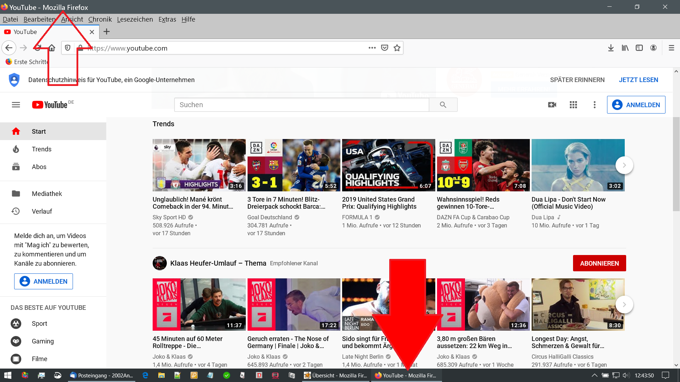
Task: Select Trends in sidebar
Action: pyautogui.click(x=53, y=149)
